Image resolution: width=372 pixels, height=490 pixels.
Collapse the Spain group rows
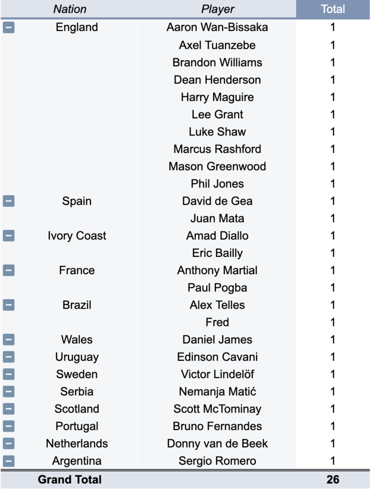pyautogui.click(x=9, y=201)
